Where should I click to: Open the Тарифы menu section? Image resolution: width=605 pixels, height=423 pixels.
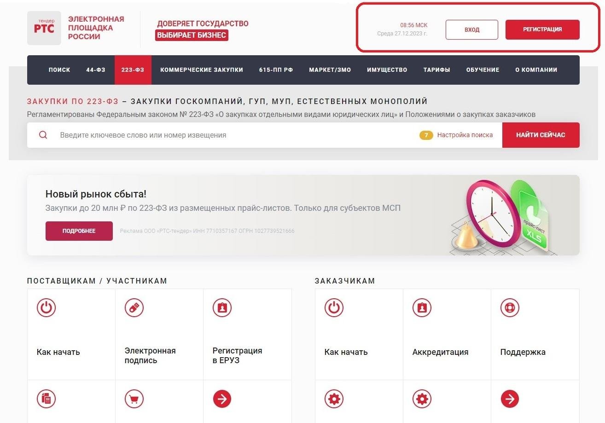tap(436, 70)
